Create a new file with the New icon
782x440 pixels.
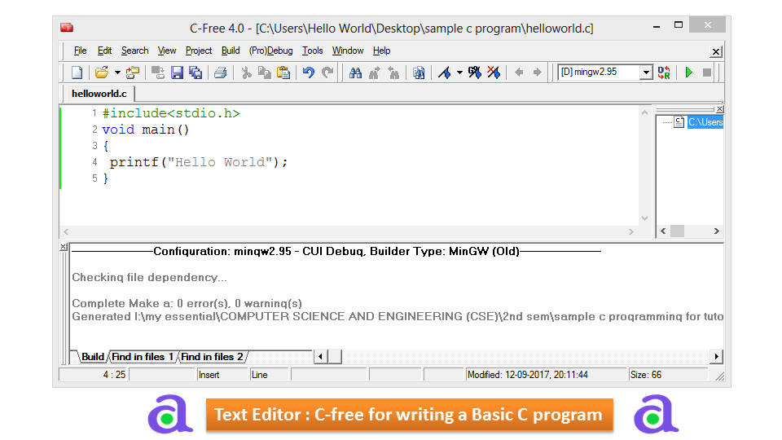pyautogui.click(x=77, y=73)
